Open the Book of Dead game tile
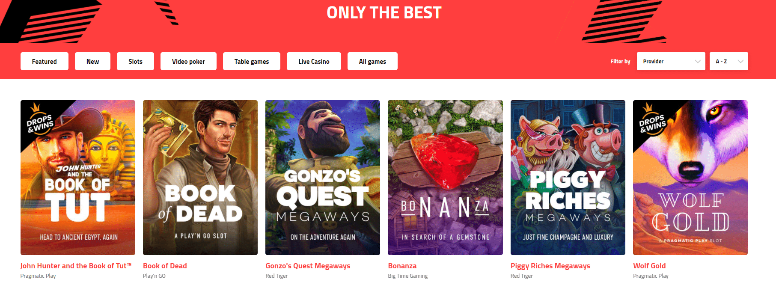Image resolution: width=776 pixels, height=288 pixels. [x=200, y=178]
